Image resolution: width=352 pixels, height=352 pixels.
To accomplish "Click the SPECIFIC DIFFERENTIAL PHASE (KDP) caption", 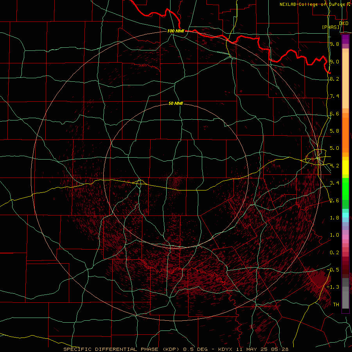I will [x=120, y=349].
